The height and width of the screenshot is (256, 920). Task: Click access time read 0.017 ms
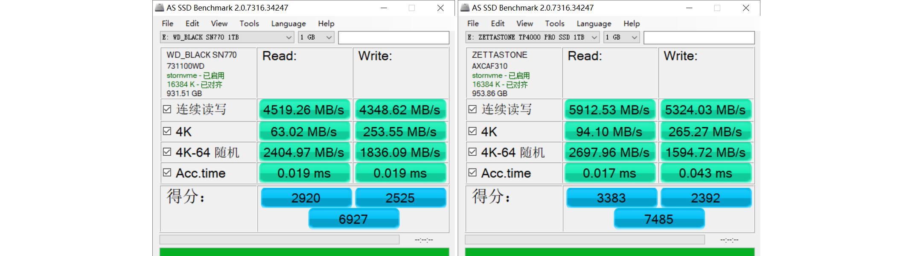point(609,173)
